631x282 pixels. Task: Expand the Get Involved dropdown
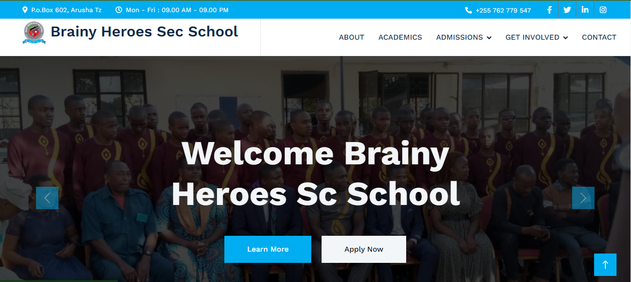click(537, 37)
